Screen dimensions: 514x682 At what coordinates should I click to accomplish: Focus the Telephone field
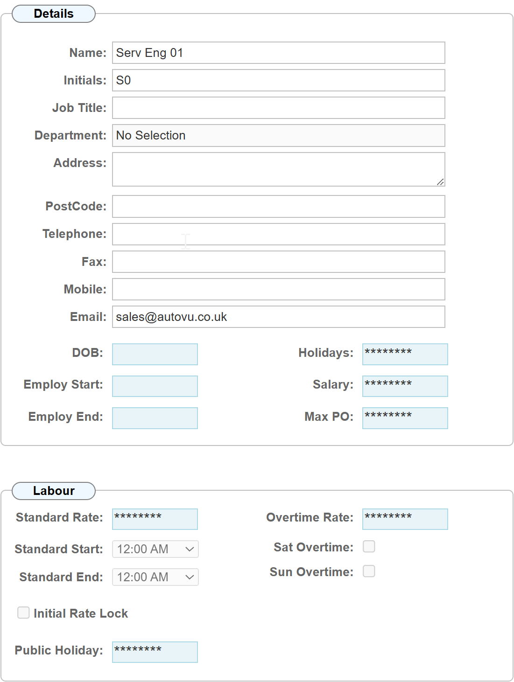pyautogui.click(x=278, y=234)
